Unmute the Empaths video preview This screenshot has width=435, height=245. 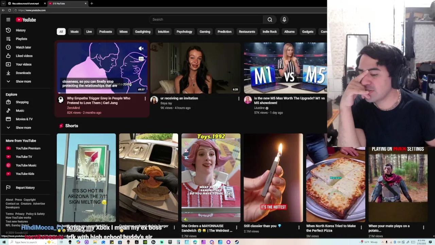pyautogui.click(x=141, y=49)
